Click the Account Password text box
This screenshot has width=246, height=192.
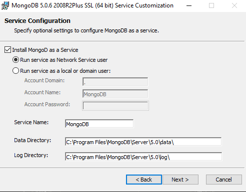(x=115, y=106)
